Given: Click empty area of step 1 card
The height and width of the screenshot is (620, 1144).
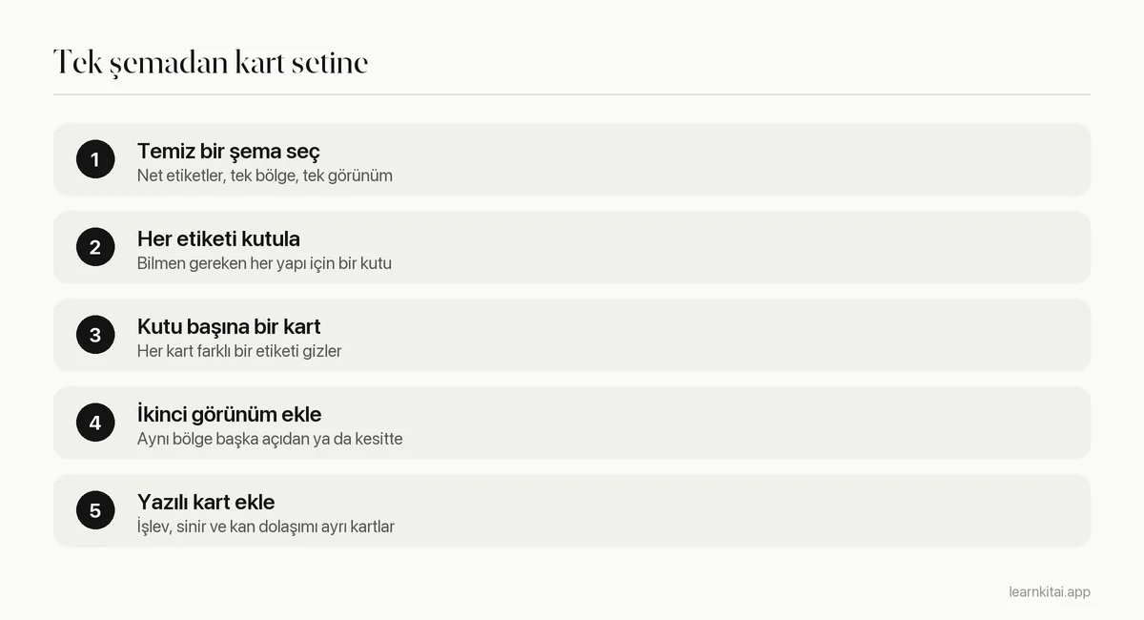Looking at the screenshot, I should (x=744, y=159).
